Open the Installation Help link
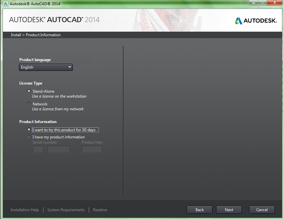The height and width of the screenshot is (219, 283). pos(25,210)
